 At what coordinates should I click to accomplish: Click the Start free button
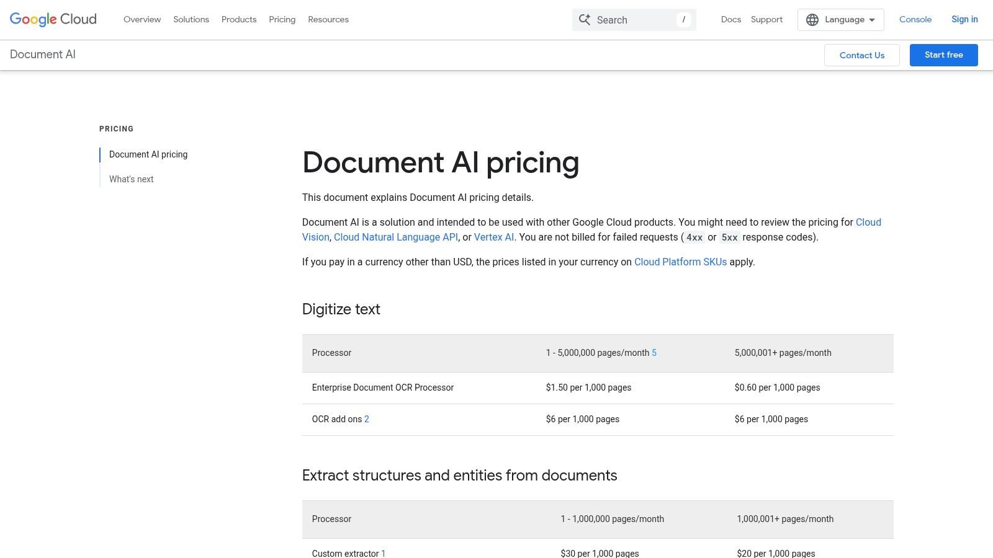click(943, 55)
